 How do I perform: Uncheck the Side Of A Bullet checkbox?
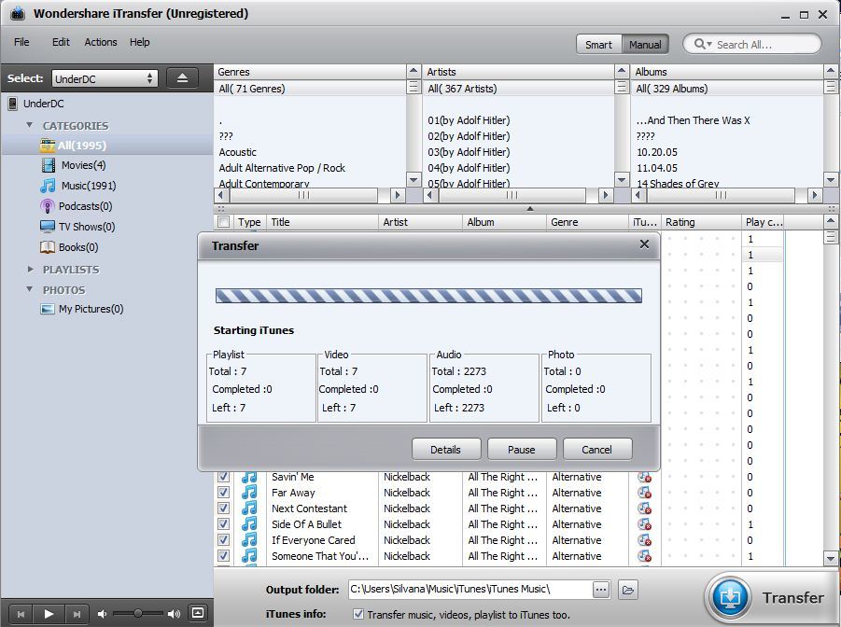(224, 524)
